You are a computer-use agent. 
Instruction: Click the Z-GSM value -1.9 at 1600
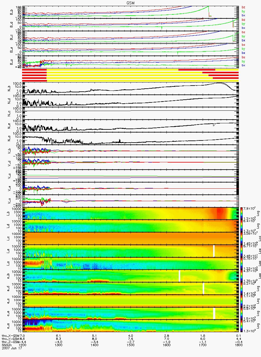point(167,342)
